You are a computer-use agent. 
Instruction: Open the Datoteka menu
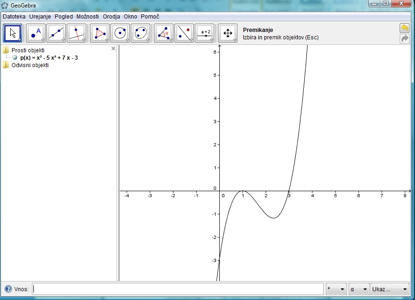click(x=14, y=17)
